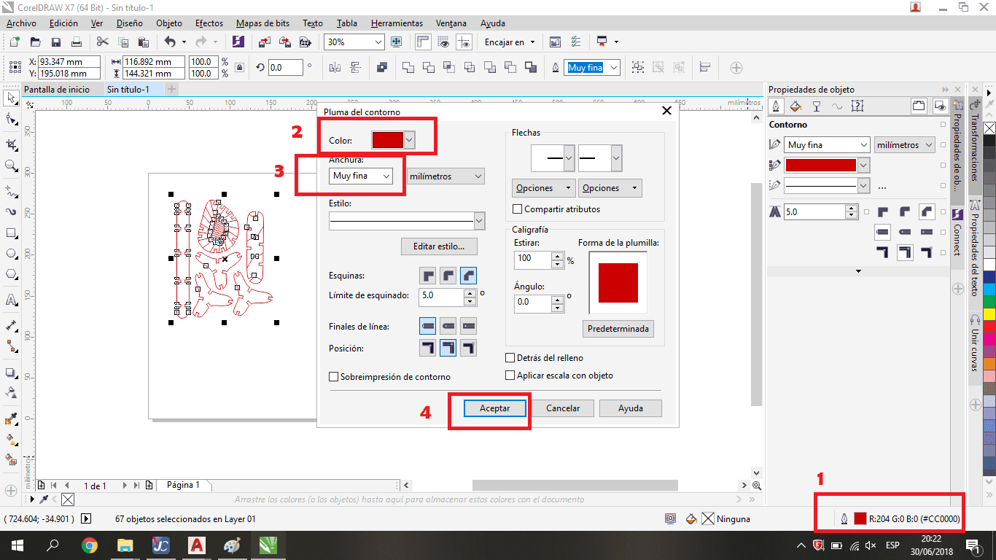Open the 30% zoom level dropdown
This screenshot has height=560, width=996.
tap(378, 42)
